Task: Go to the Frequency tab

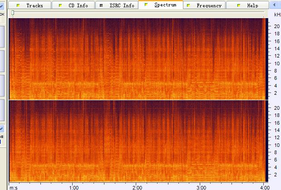Action: coord(204,5)
